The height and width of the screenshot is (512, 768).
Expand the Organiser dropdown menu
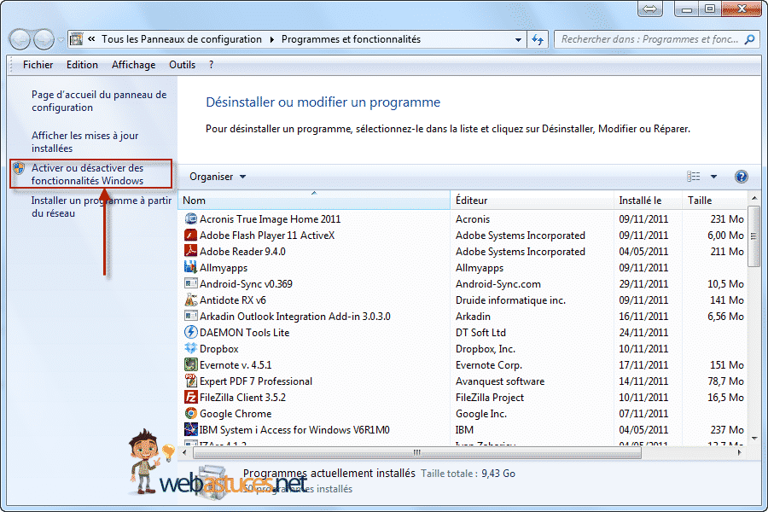(x=218, y=177)
